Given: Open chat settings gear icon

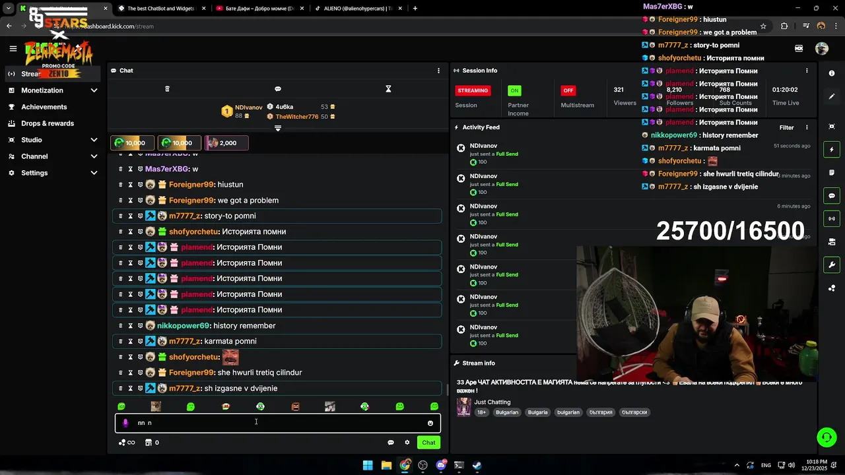Looking at the screenshot, I should coord(407,443).
